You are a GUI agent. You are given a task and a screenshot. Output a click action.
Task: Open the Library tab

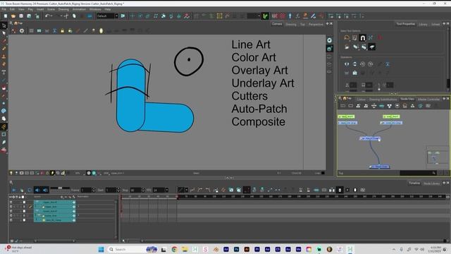[423, 24]
